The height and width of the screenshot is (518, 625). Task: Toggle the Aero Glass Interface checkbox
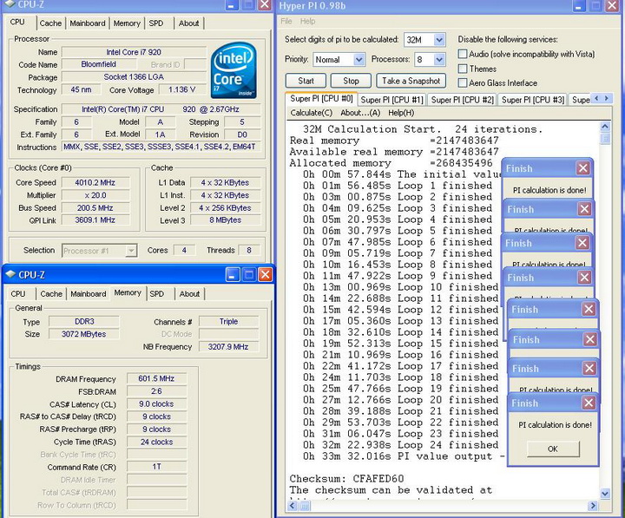click(463, 83)
